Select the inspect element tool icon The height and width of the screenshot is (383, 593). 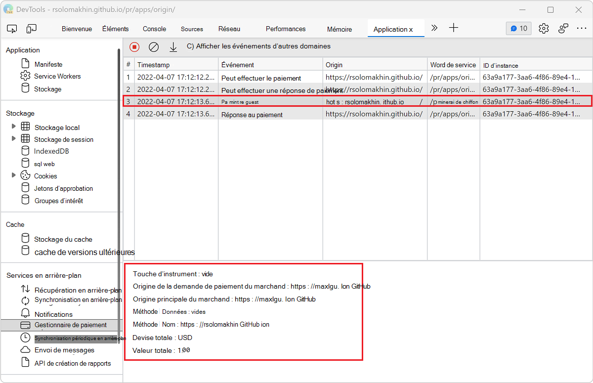click(13, 29)
